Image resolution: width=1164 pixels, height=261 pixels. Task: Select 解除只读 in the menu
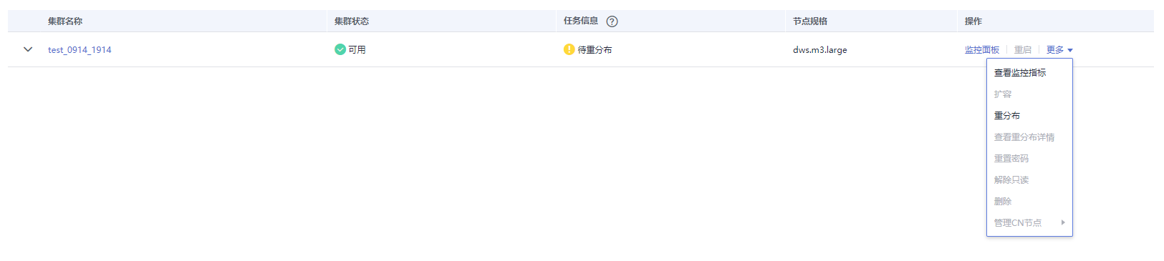[x=1011, y=180]
